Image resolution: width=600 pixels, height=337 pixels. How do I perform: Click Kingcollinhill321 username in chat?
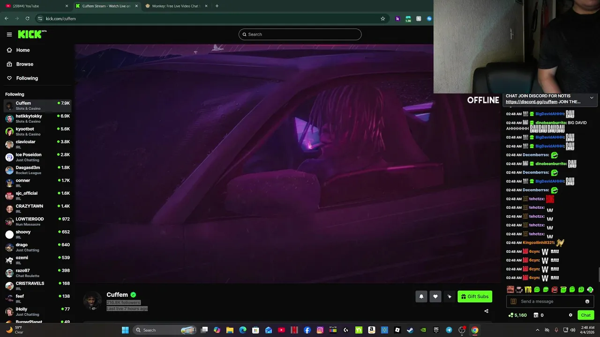click(539, 242)
